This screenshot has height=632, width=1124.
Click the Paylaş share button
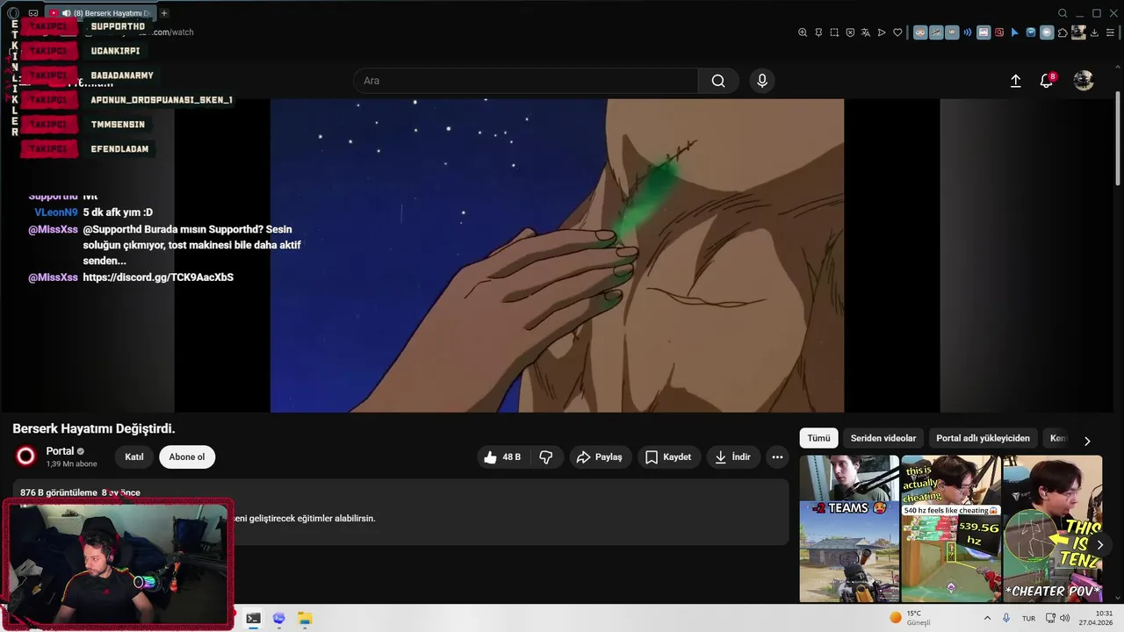(x=599, y=457)
